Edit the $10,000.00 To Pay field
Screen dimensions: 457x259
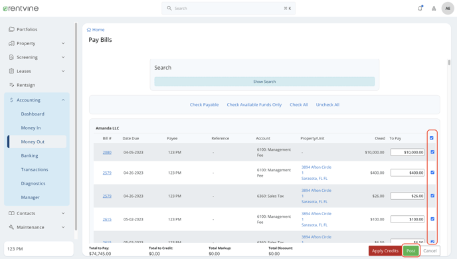coord(407,152)
